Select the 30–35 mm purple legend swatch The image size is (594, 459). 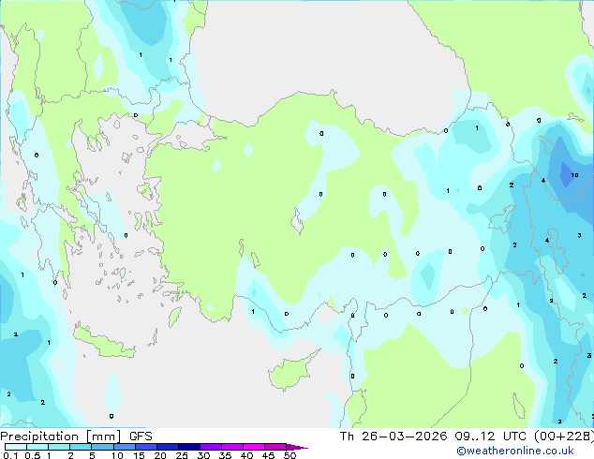(211, 447)
